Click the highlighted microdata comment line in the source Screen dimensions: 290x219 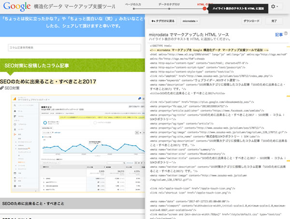click(209, 50)
